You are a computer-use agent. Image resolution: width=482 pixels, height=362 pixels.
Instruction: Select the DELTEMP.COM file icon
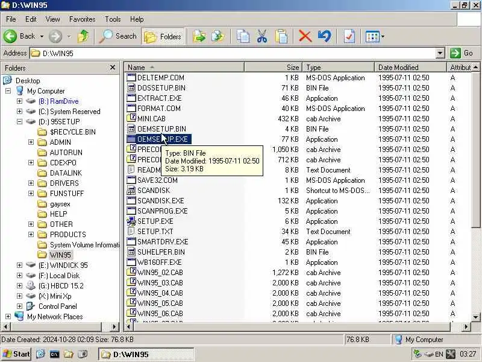pos(131,77)
